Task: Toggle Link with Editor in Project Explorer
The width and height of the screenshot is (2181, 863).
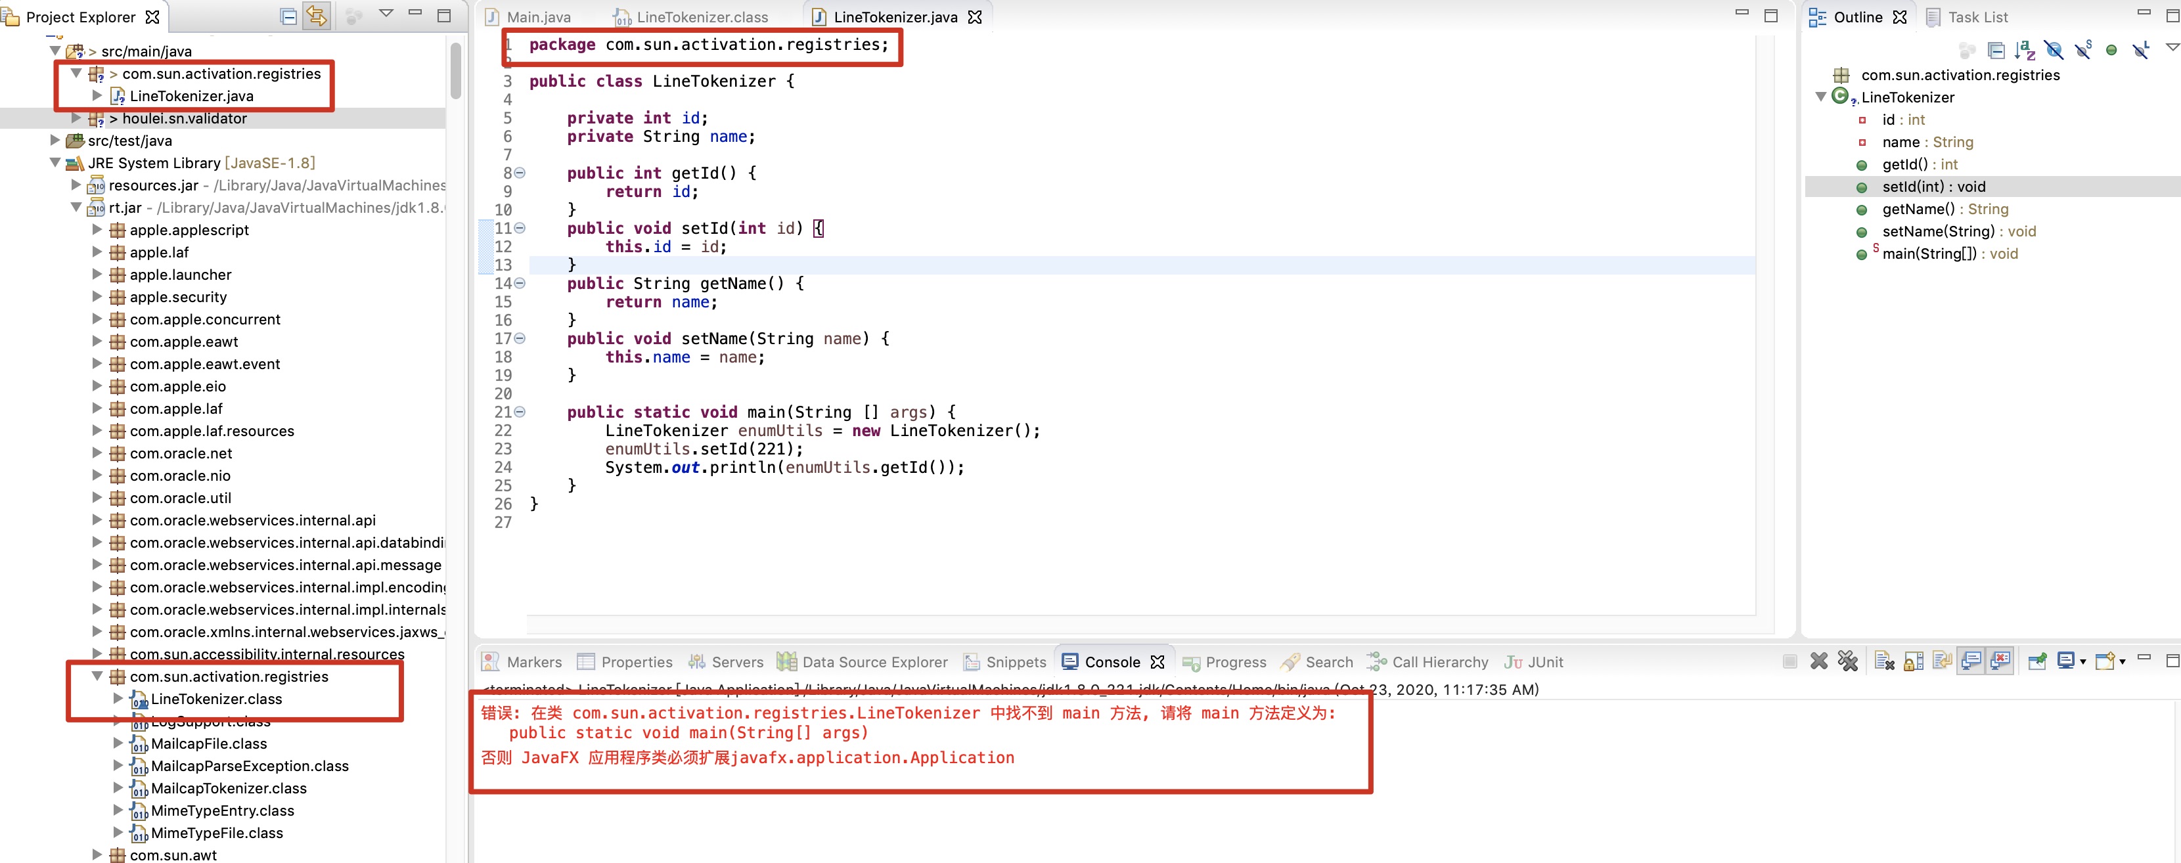Action: pyautogui.click(x=317, y=16)
